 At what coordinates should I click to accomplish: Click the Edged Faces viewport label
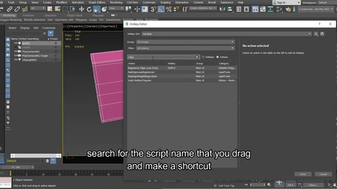tap(108, 26)
